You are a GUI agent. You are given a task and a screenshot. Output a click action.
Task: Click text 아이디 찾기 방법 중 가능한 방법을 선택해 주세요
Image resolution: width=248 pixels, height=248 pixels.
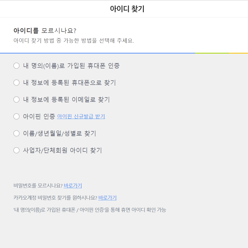tap(74, 41)
